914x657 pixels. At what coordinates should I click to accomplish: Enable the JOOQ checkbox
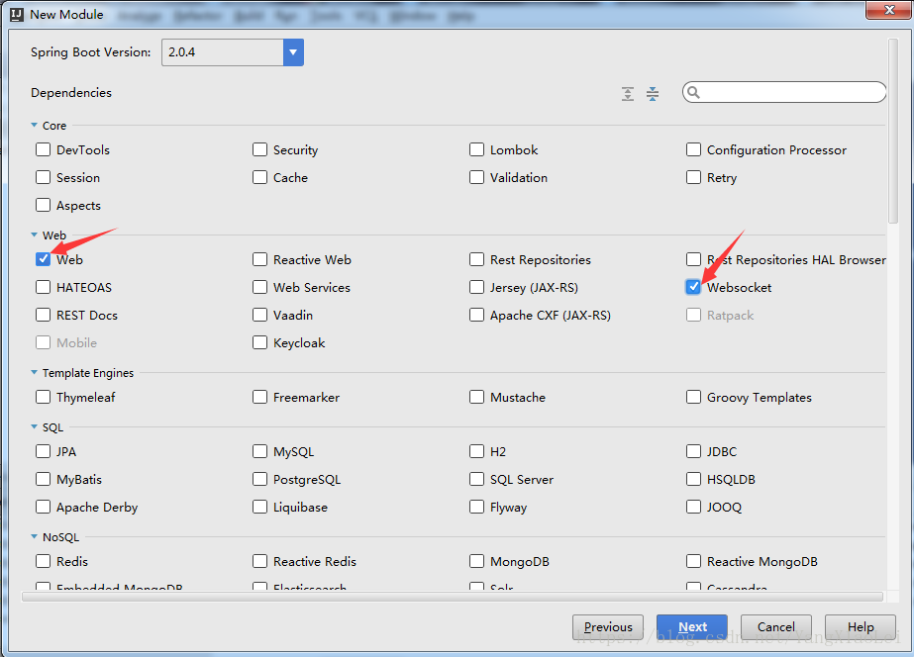(693, 507)
